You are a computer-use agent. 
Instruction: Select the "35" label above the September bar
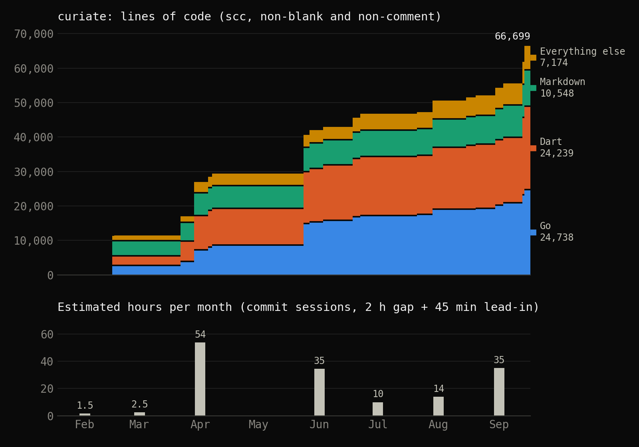coord(499,360)
